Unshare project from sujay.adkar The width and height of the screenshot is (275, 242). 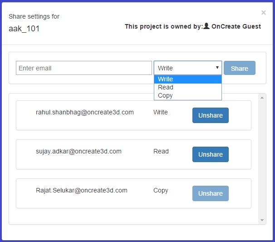210,154
